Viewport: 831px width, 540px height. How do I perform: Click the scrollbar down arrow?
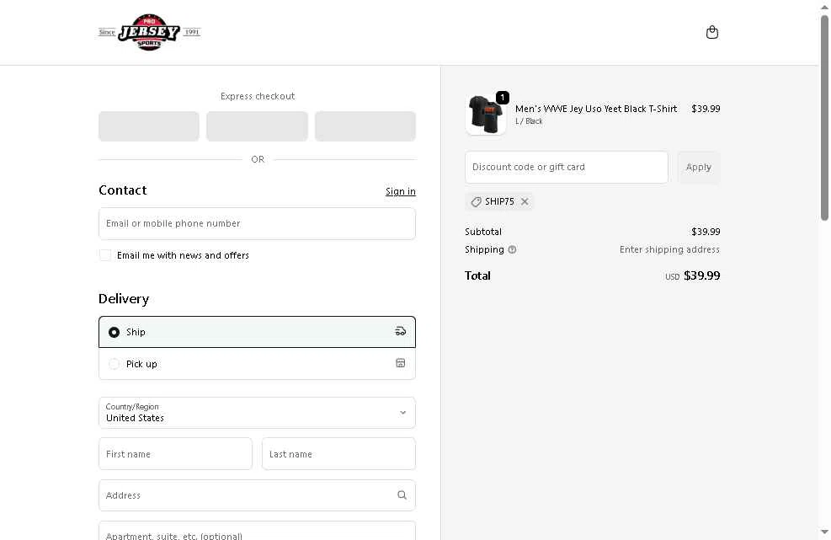(824, 532)
